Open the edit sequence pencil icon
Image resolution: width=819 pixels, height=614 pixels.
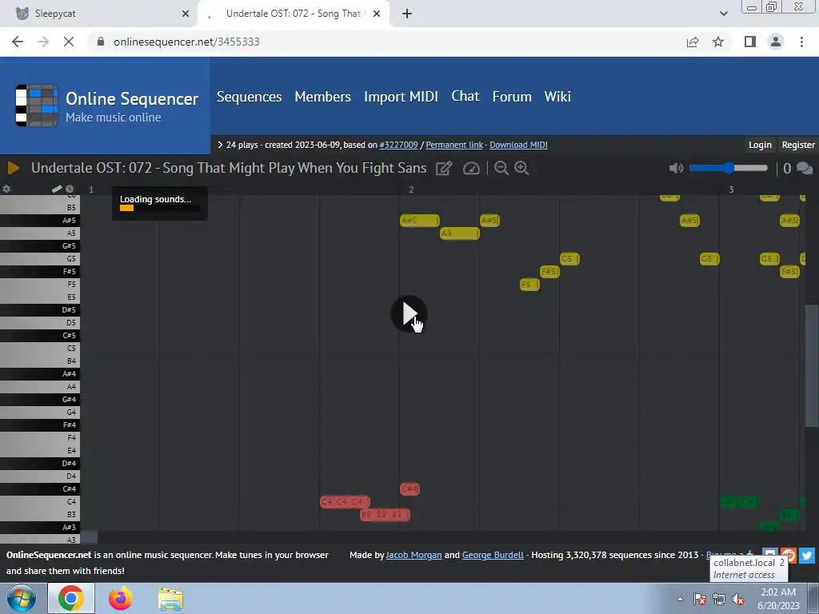pyautogui.click(x=444, y=168)
